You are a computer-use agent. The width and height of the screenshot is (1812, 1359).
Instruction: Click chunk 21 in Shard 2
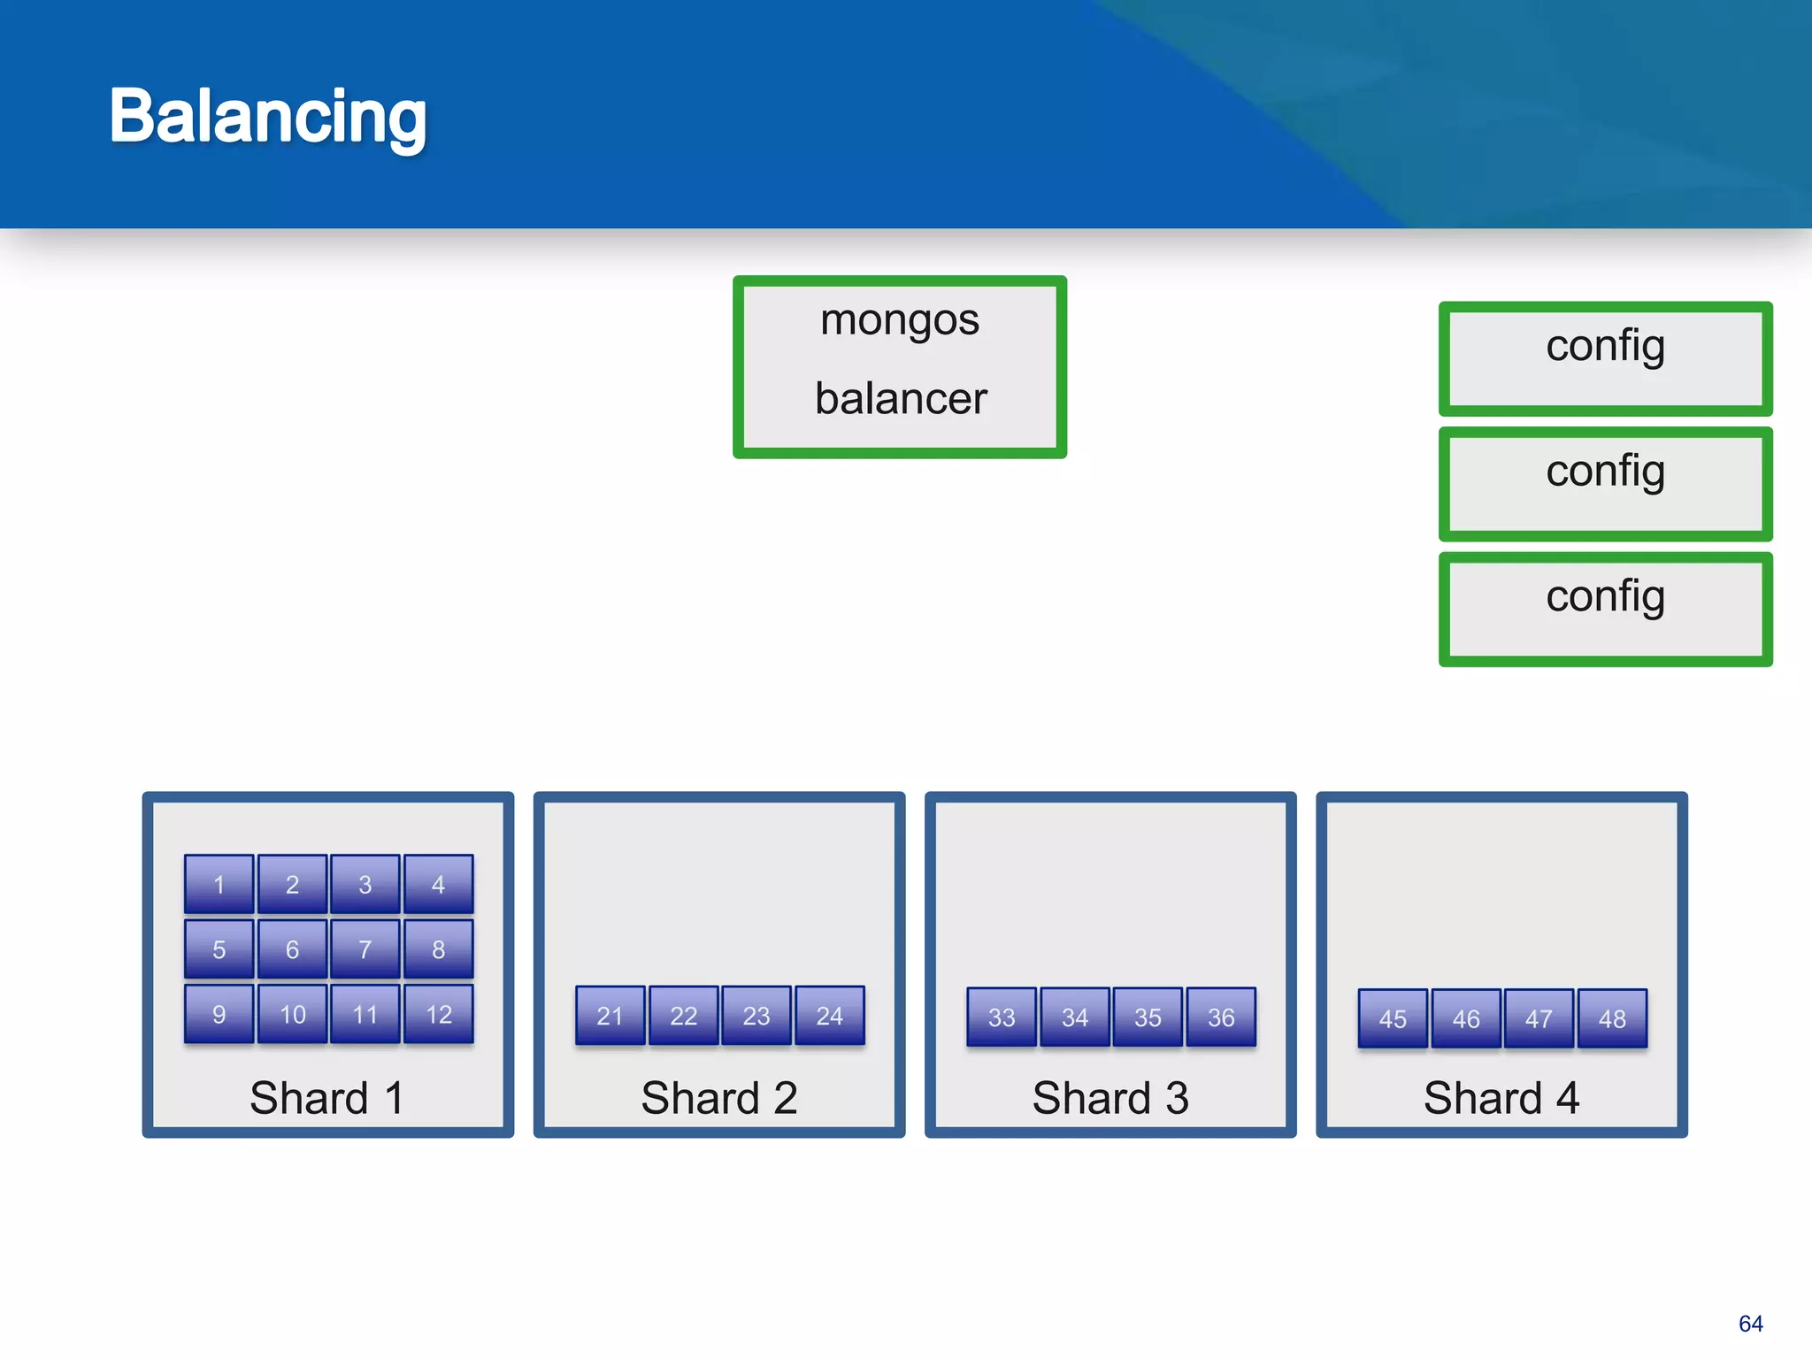(x=610, y=1016)
